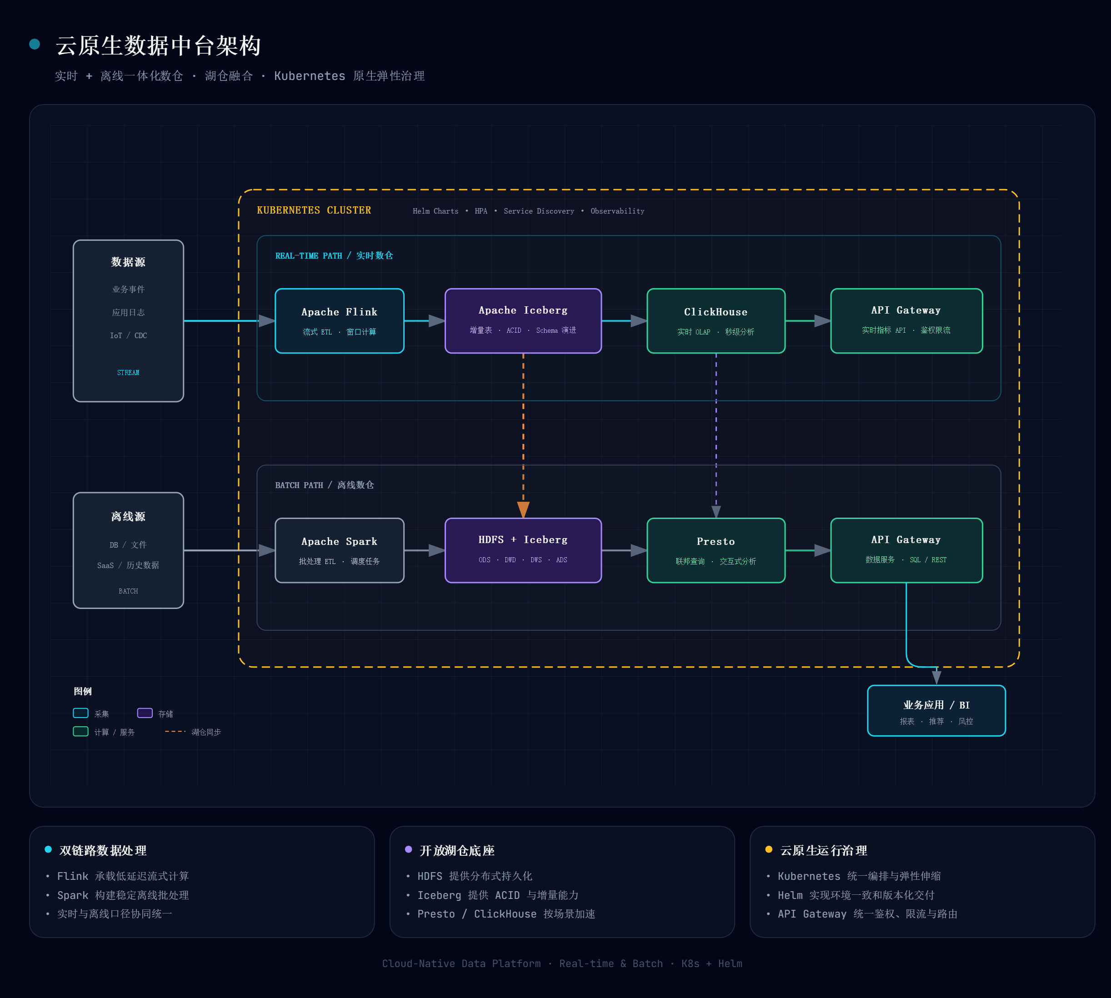Click the BATCH tag in 离线源 box
The height and width of the screenshot is (998, 1111).
click(x=128, y=591)
